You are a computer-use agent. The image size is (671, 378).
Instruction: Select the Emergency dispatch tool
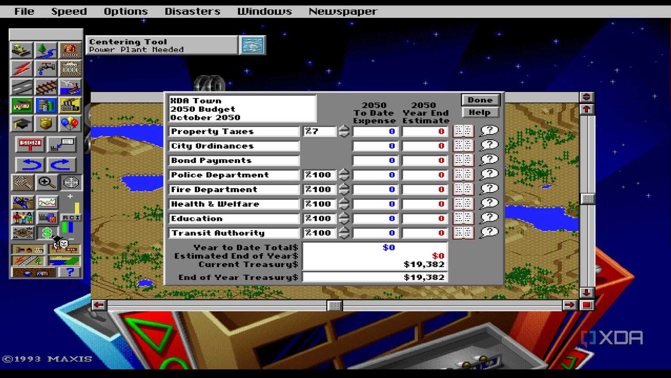point(70,50)
